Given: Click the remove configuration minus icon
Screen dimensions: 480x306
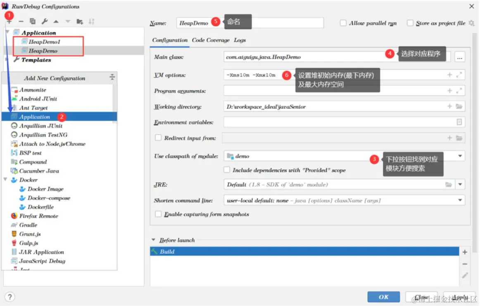Looking at the screenshot, I should pyautogui.click(x=21, y=21).
